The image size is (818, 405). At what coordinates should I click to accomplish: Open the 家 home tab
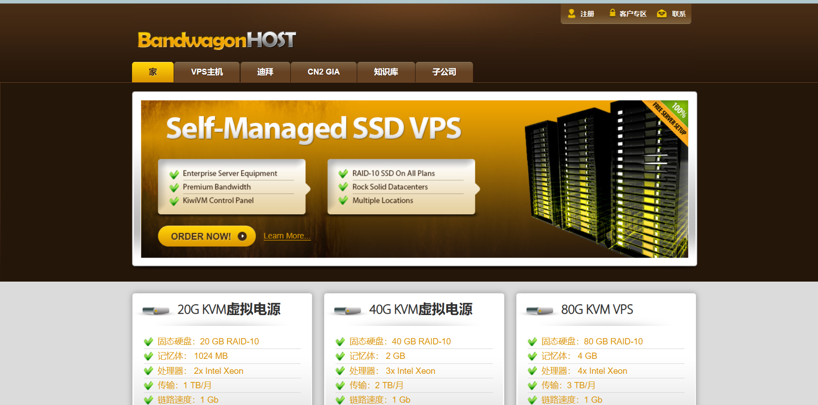[x=153, y=72]
